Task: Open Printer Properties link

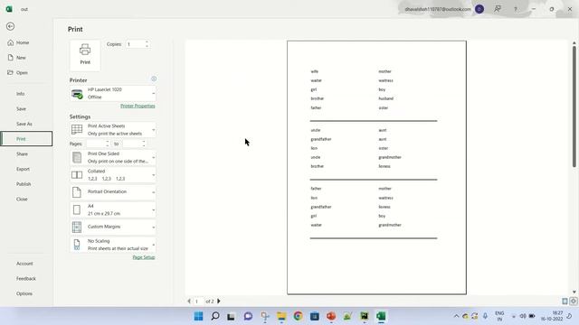Action: 138,107
